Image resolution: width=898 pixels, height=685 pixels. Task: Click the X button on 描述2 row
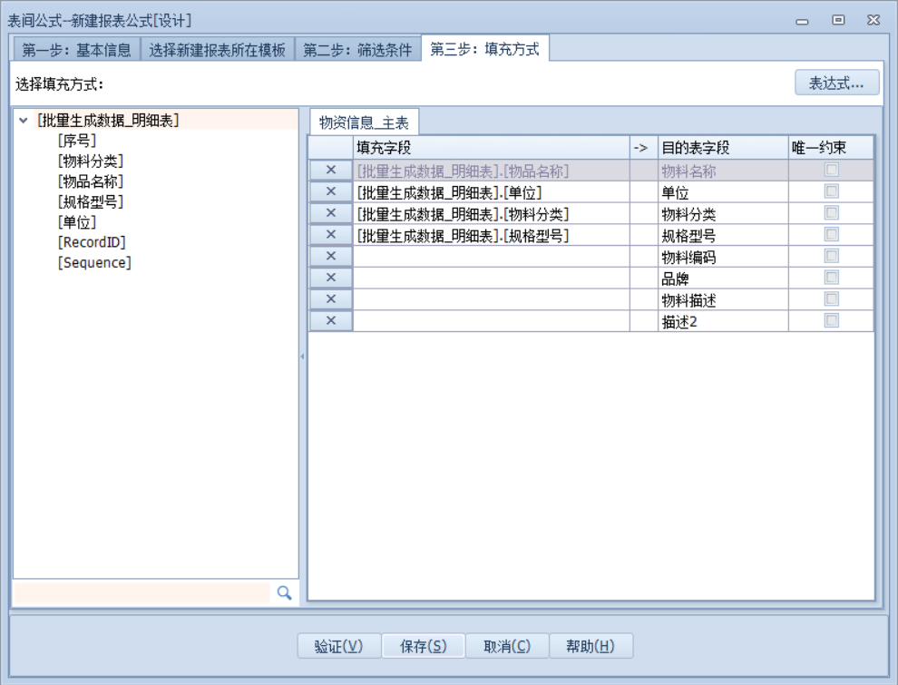(331, 320)
